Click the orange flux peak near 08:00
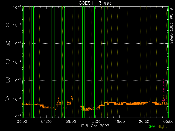 pos(72,98)
